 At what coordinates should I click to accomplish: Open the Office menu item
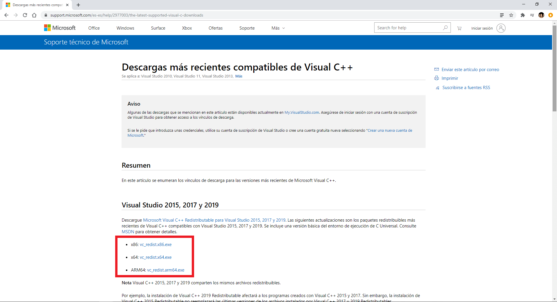pos(94,28)
